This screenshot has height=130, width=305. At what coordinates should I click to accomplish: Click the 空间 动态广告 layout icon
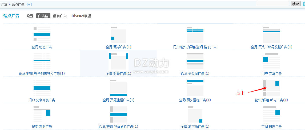point(42,35)
